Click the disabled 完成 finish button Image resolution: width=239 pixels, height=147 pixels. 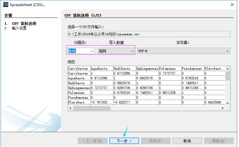(155, 141)
